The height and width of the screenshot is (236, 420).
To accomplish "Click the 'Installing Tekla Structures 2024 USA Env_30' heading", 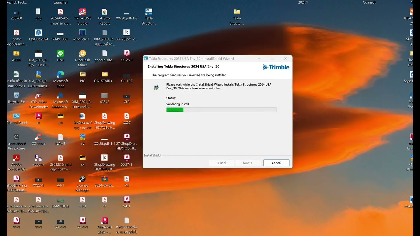I will (x=183, y=66).
